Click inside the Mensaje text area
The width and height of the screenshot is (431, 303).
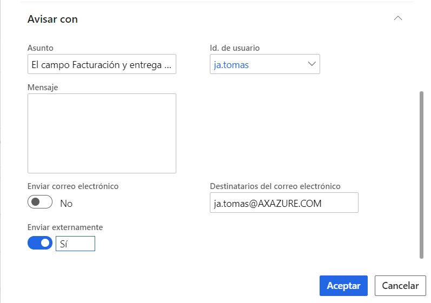point(102,133)
